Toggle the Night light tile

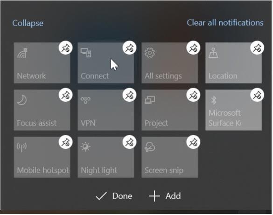(x=106, y=157)
